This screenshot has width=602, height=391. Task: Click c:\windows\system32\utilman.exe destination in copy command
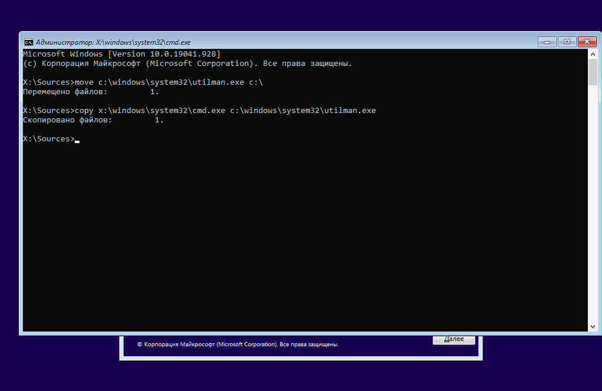[303, 111]
